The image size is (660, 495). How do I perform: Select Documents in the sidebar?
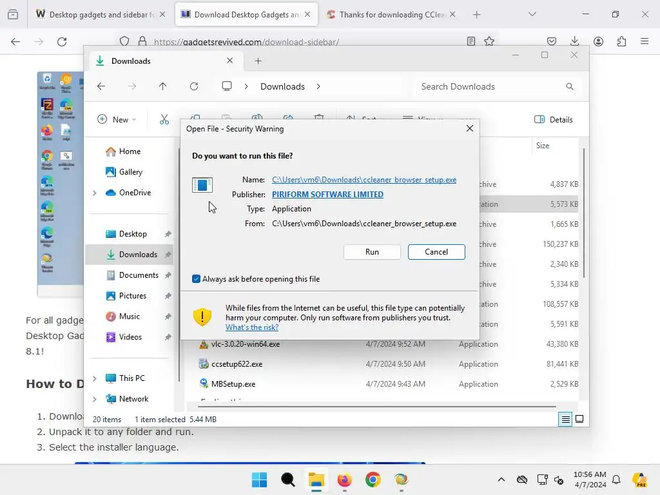pyautogui.click(x=139, y=275)
